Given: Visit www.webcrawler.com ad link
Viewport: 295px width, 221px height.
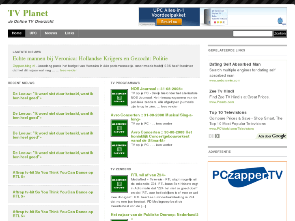Looking at the screenshot, I should (x=225, y=81).
